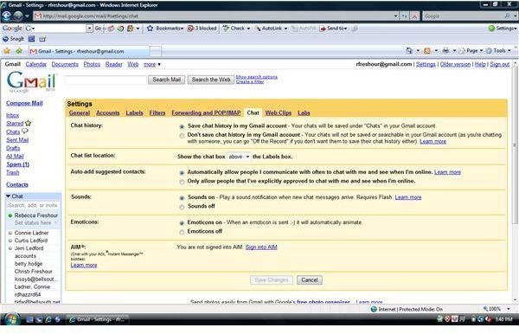Click the AutoLink toolbar icon
Image resolution: width=519 pixels, height=334 pixels.
258,29
